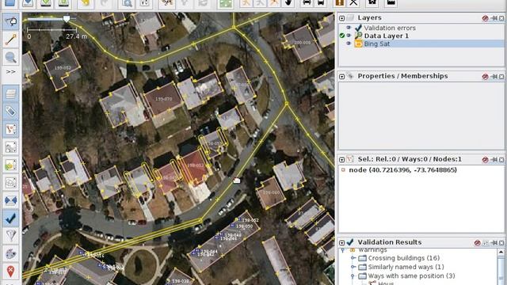The width and height of the screenshot is (507, 285).
Task: Select the Data Layer 1 row
Action: point(421,36)
